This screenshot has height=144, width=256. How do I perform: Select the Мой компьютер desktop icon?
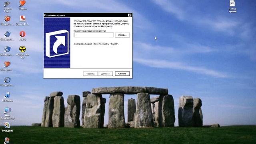tap(7, 113)
